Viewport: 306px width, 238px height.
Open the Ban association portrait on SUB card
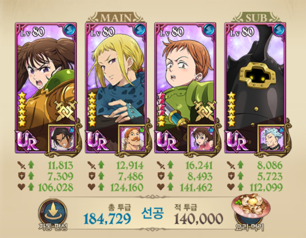(272, 139)
